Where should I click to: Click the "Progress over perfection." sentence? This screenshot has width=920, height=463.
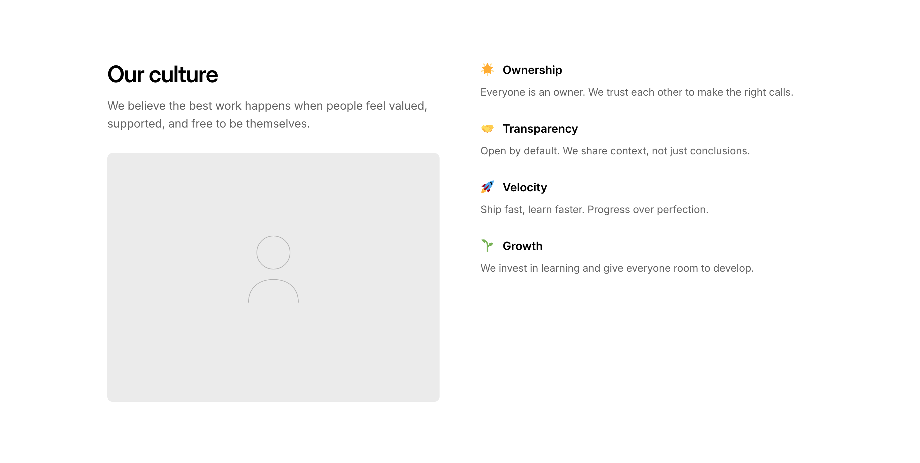(648, 209)
